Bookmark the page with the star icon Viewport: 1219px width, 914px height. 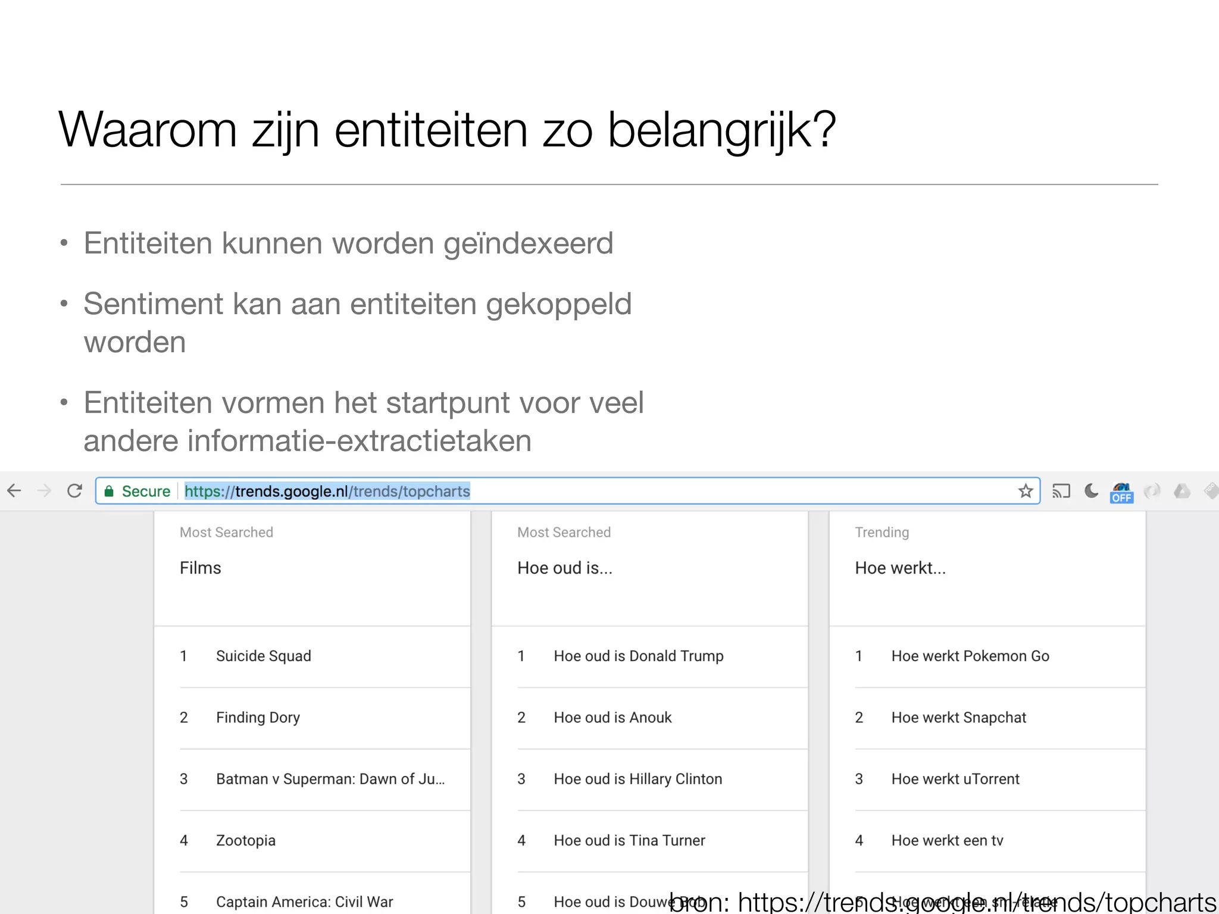tap(1026, 491)
